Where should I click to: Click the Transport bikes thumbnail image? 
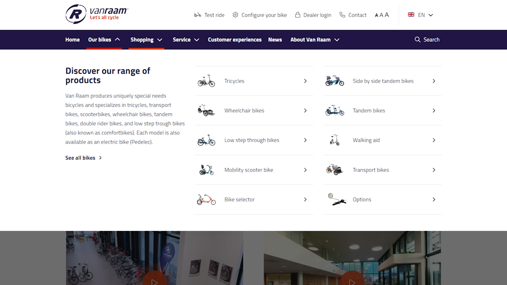coord(335,170)
